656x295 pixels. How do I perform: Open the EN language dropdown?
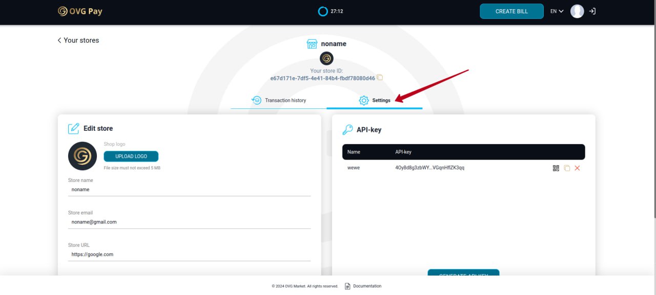557,11
